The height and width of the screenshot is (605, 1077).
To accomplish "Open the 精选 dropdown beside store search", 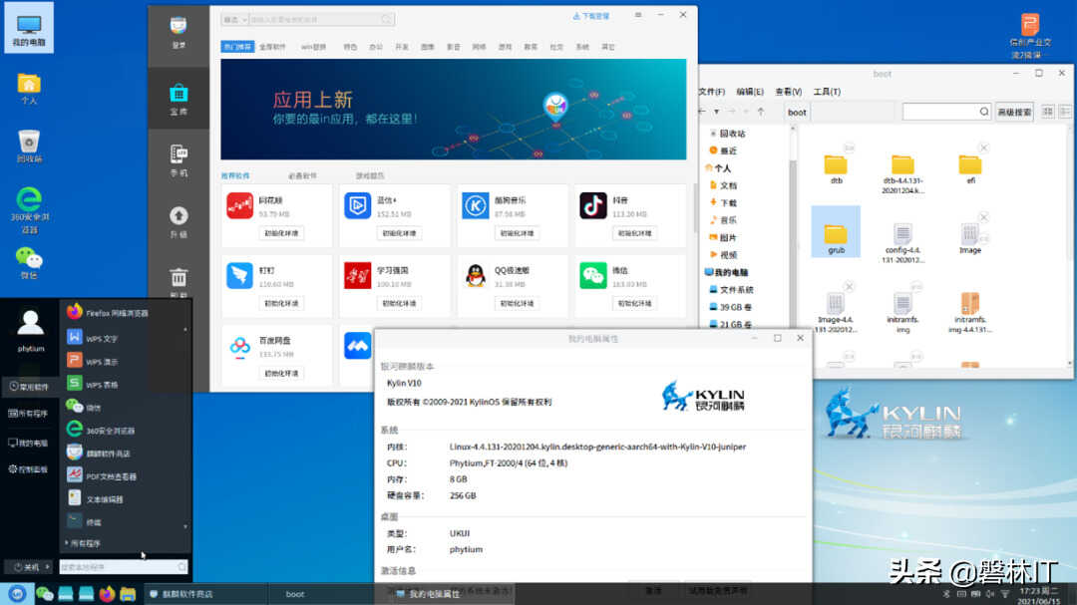I will [x=234, y=19].
